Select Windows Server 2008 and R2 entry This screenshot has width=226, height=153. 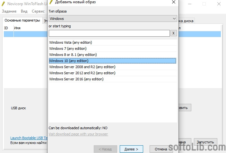coord(112,67)
